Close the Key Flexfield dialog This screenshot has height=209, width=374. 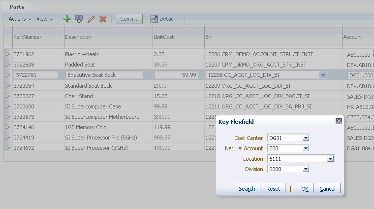339,121
